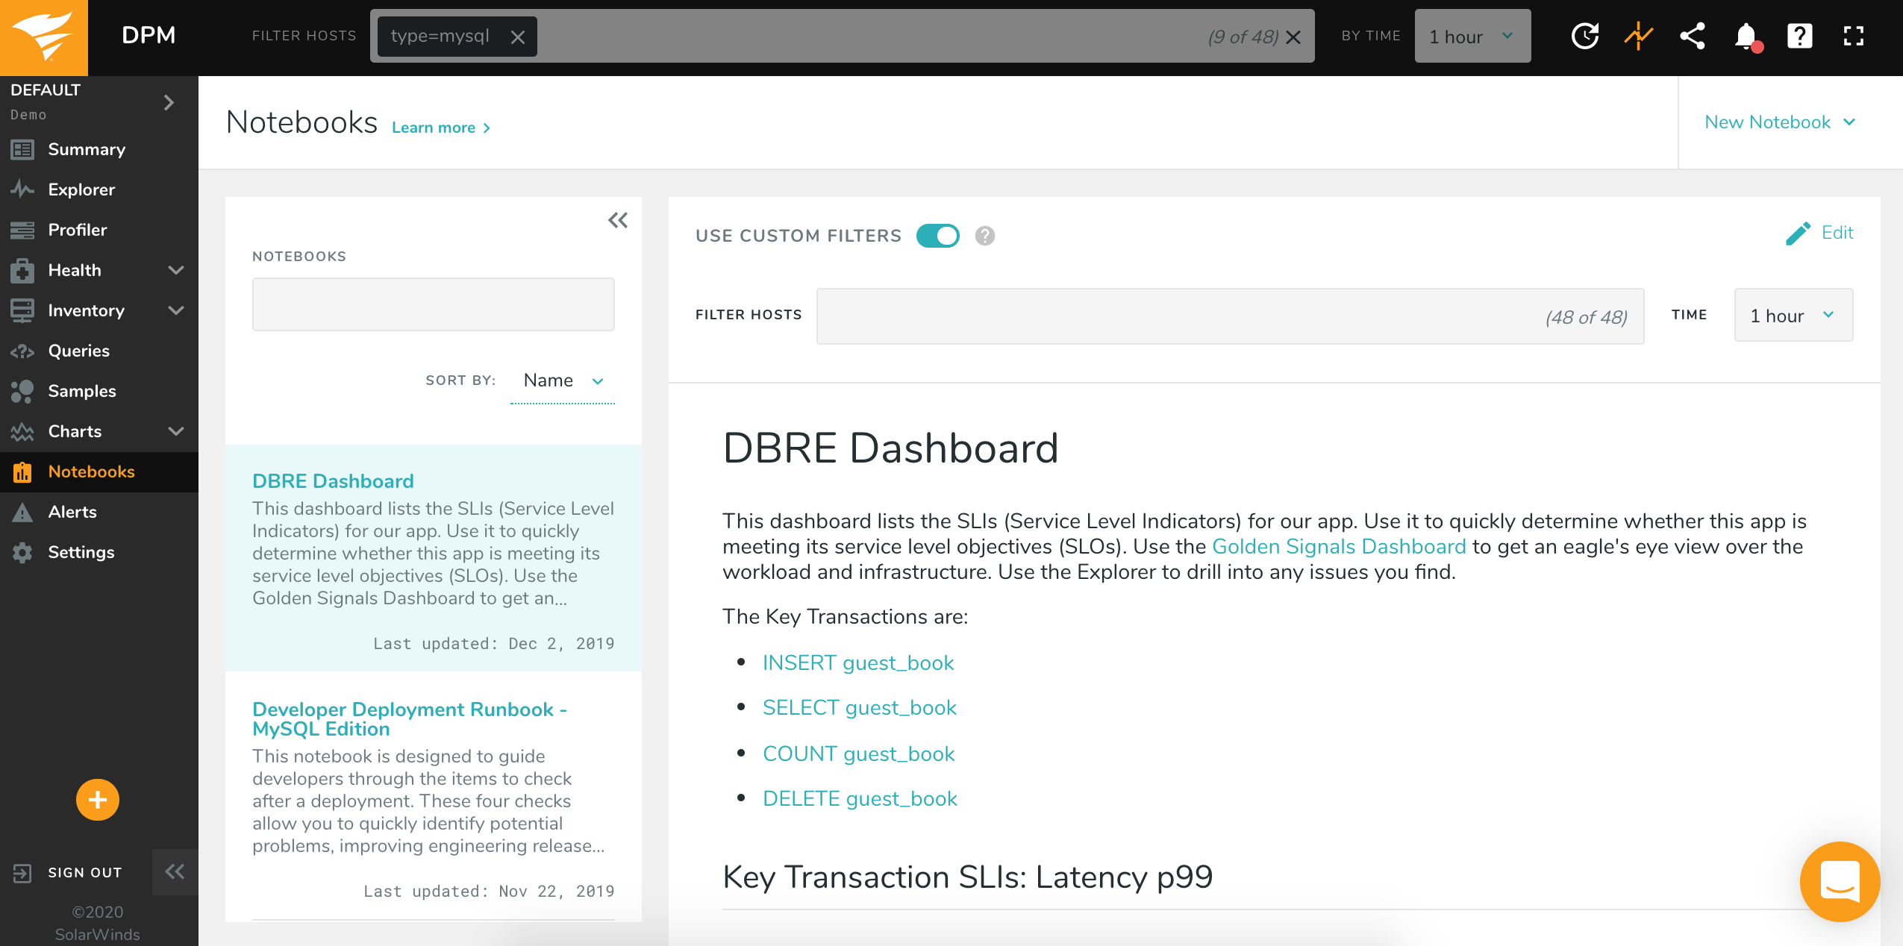This screenshot has width=1903, height=946.
Task: Open the help question mark icon
Action: (1799, 36)
